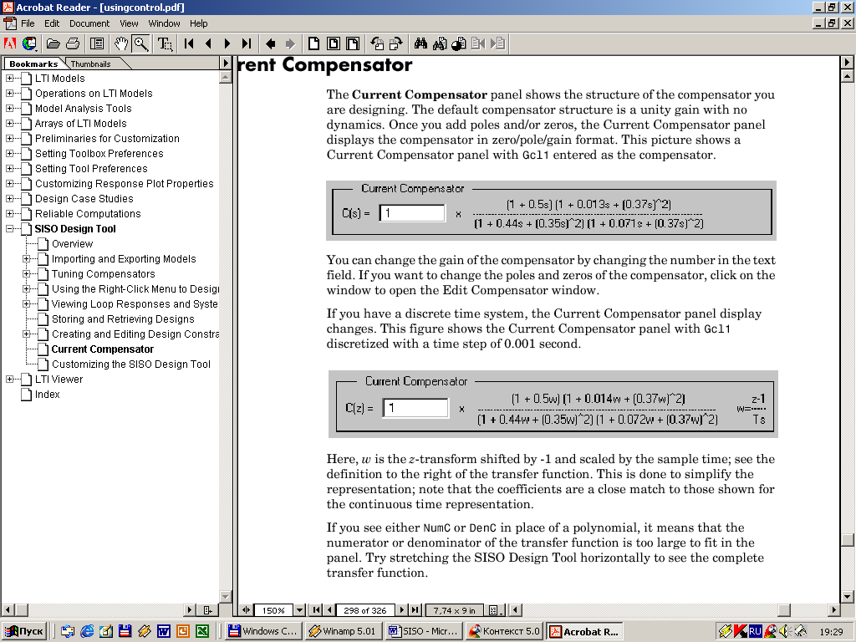Viewport: 856px width, 642px height.
Task: Open the page layout status bar button
Action: 497,609
